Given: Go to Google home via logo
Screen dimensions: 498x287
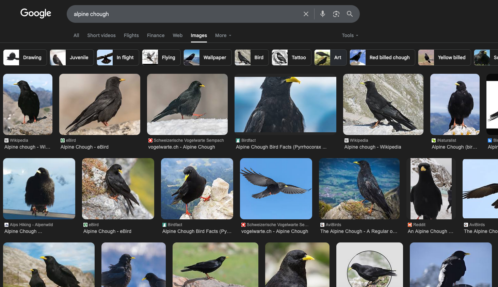Looking at the screenshot, I should coord(36,13).
